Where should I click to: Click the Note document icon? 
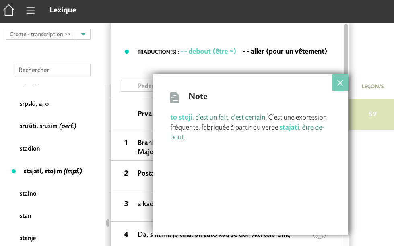pos(174,97)
